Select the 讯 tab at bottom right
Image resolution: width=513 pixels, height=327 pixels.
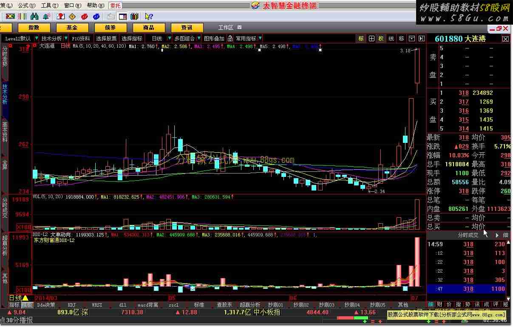point(477,304)
